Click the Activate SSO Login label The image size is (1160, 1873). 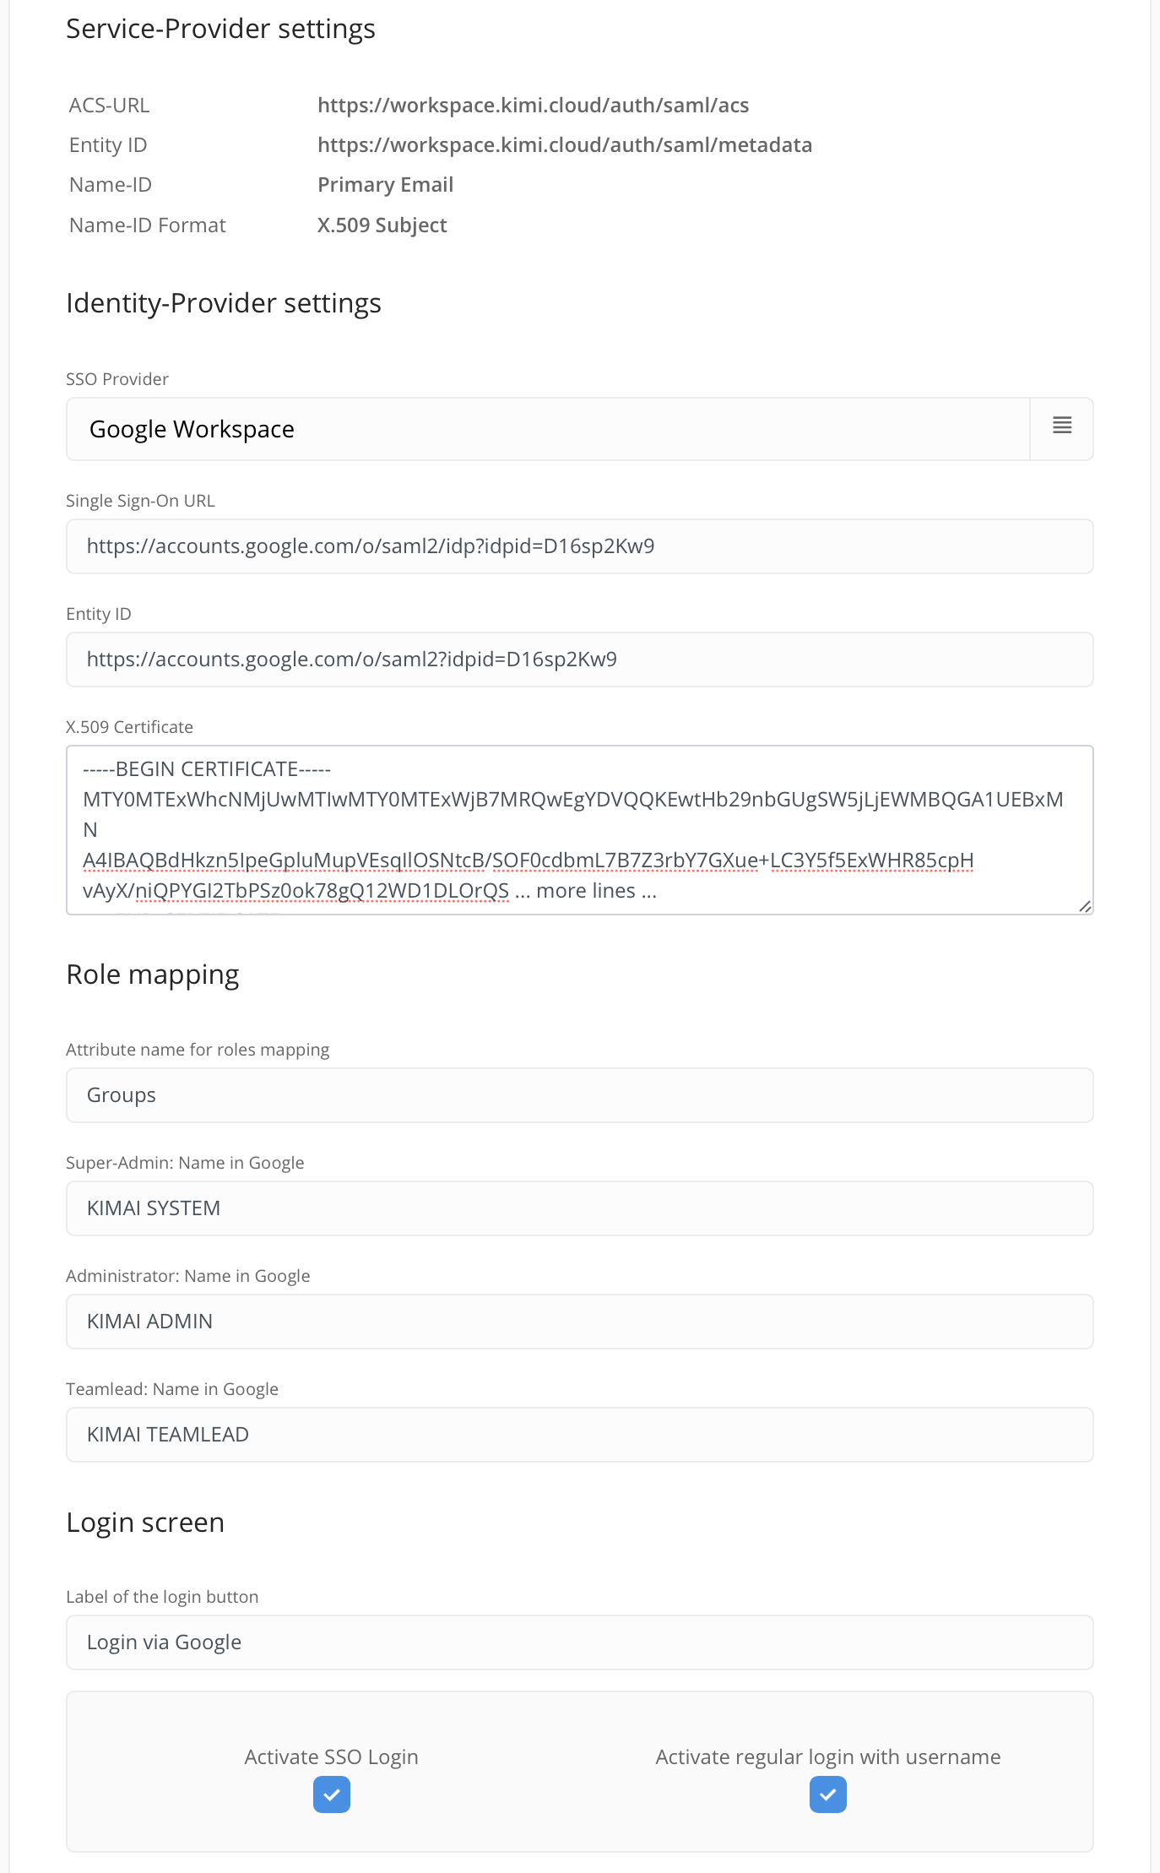coord(332,1756)
